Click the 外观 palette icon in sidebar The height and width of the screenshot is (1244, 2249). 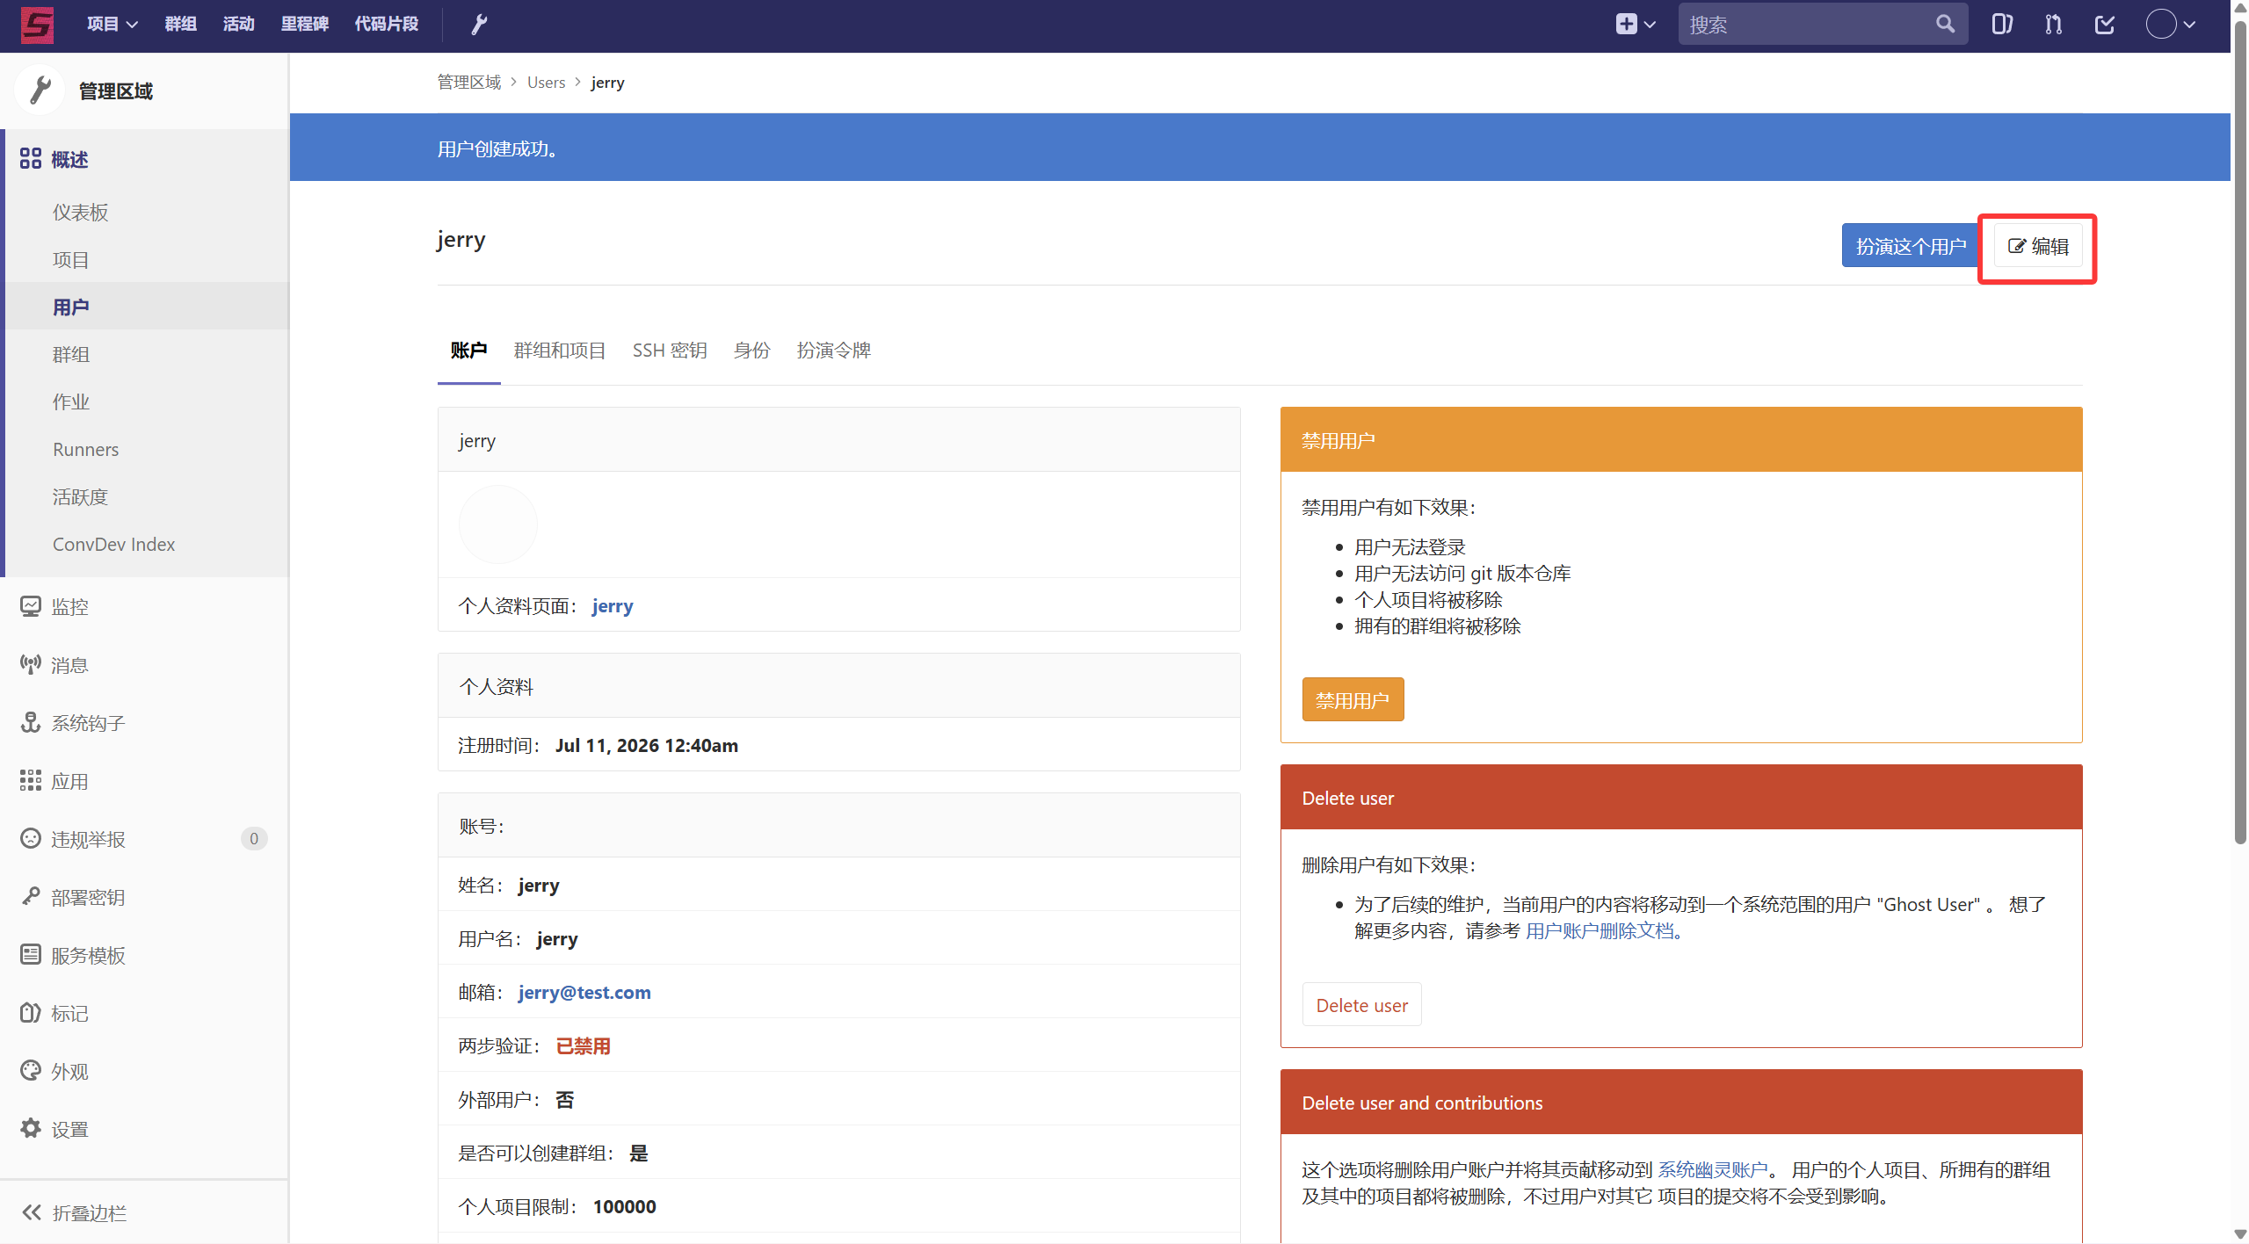pyautogui.click(x=31, y=1070)
